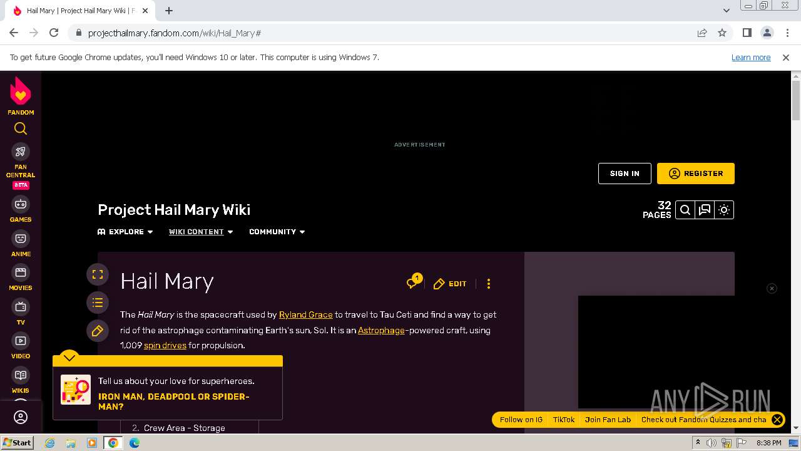Image resolution: width=801 pixels, height=451 pixels.
Task: Open Wikis section in sidebar
Action: pos(21,380)
